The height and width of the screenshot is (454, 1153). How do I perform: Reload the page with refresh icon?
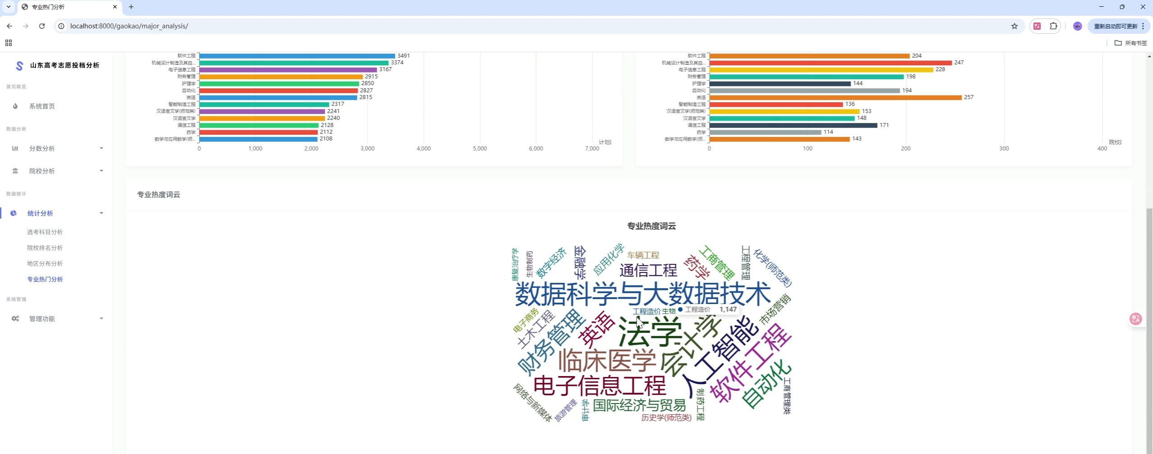[x=42, y=26]
